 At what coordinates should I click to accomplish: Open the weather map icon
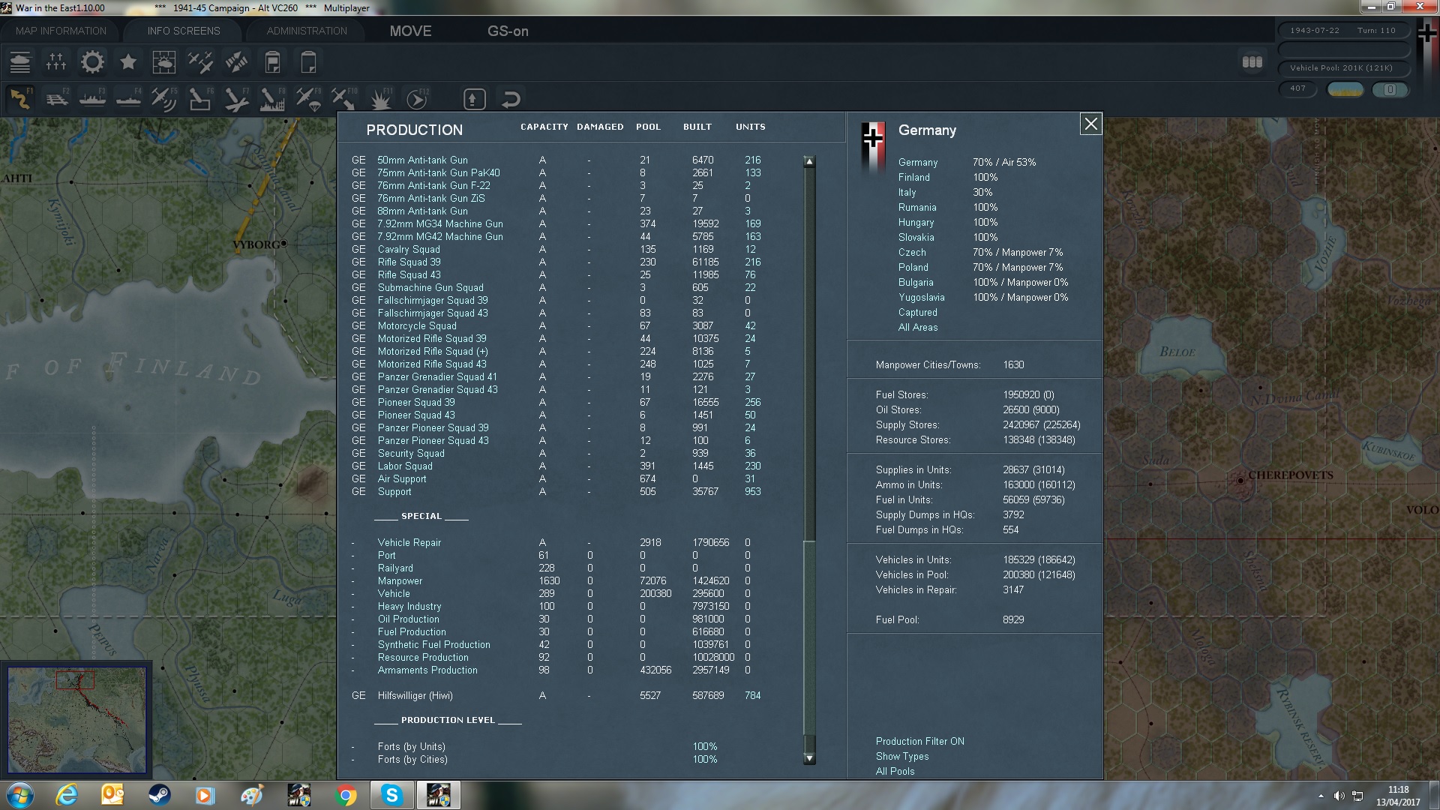[163, 62]
